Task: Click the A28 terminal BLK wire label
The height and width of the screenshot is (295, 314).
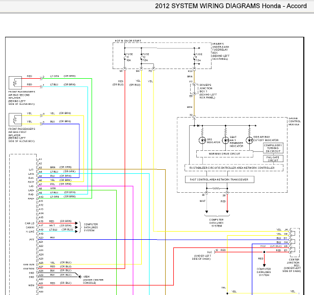Action: click(53, 270)
